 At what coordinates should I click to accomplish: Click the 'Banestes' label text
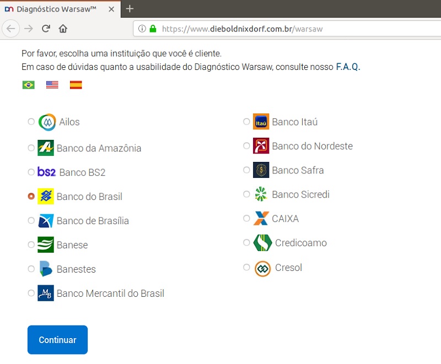(x=76, y=269)
